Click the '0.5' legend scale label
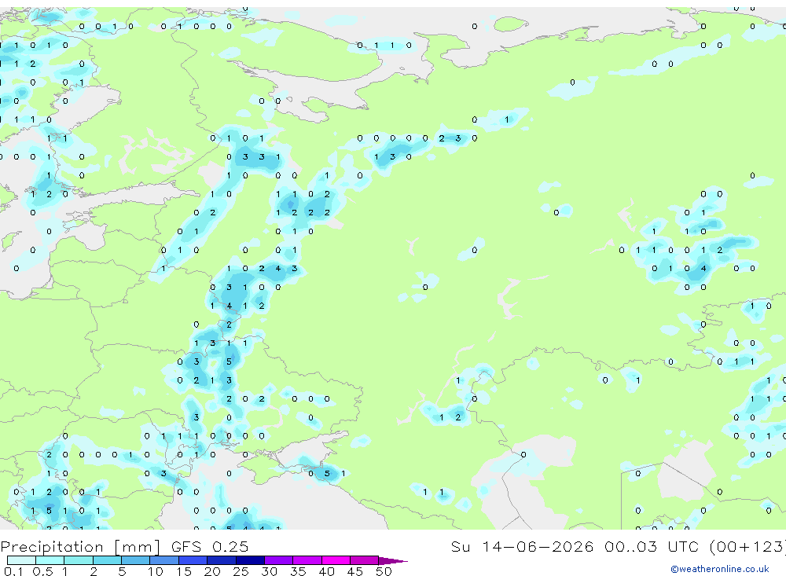The height and width of the screenshot is (576, 786). (42, 571)
